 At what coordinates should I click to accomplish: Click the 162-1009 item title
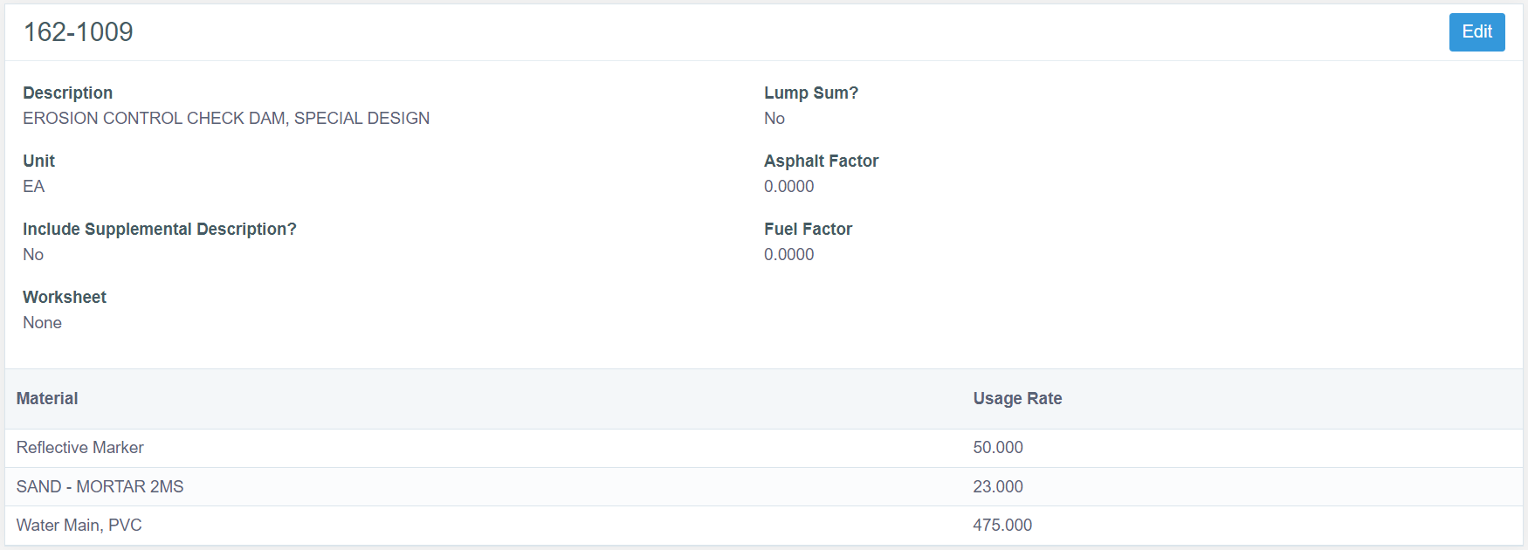[x=78, y=32]
